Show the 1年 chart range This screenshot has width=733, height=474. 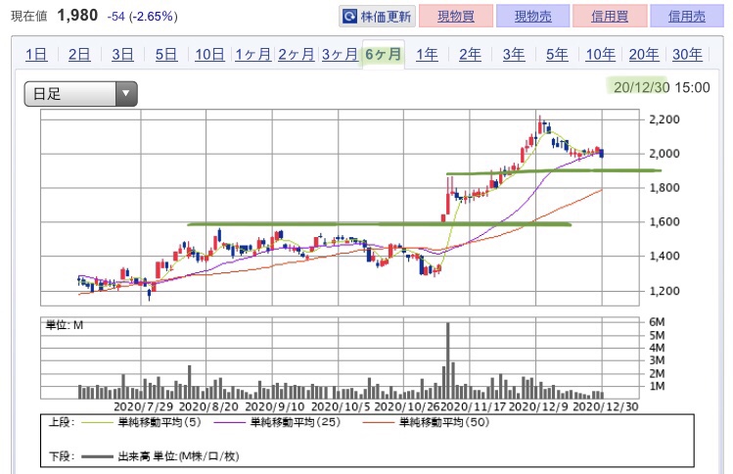[x=427, y=55]
